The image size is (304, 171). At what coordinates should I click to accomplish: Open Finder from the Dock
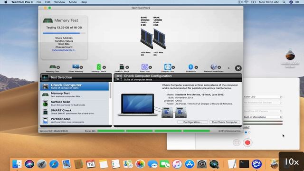click(17, 164)
